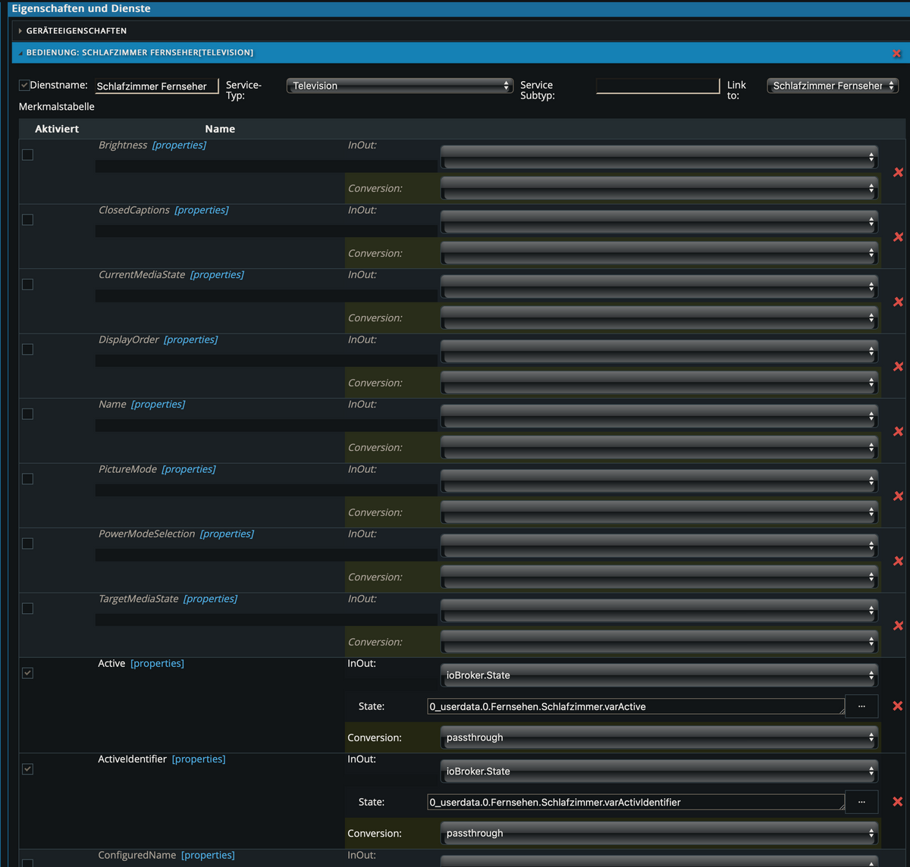Screen dimensions: 910x867
Task: Delete the Brightness mapping with its red X icon
Action: [x=898, y=172]
